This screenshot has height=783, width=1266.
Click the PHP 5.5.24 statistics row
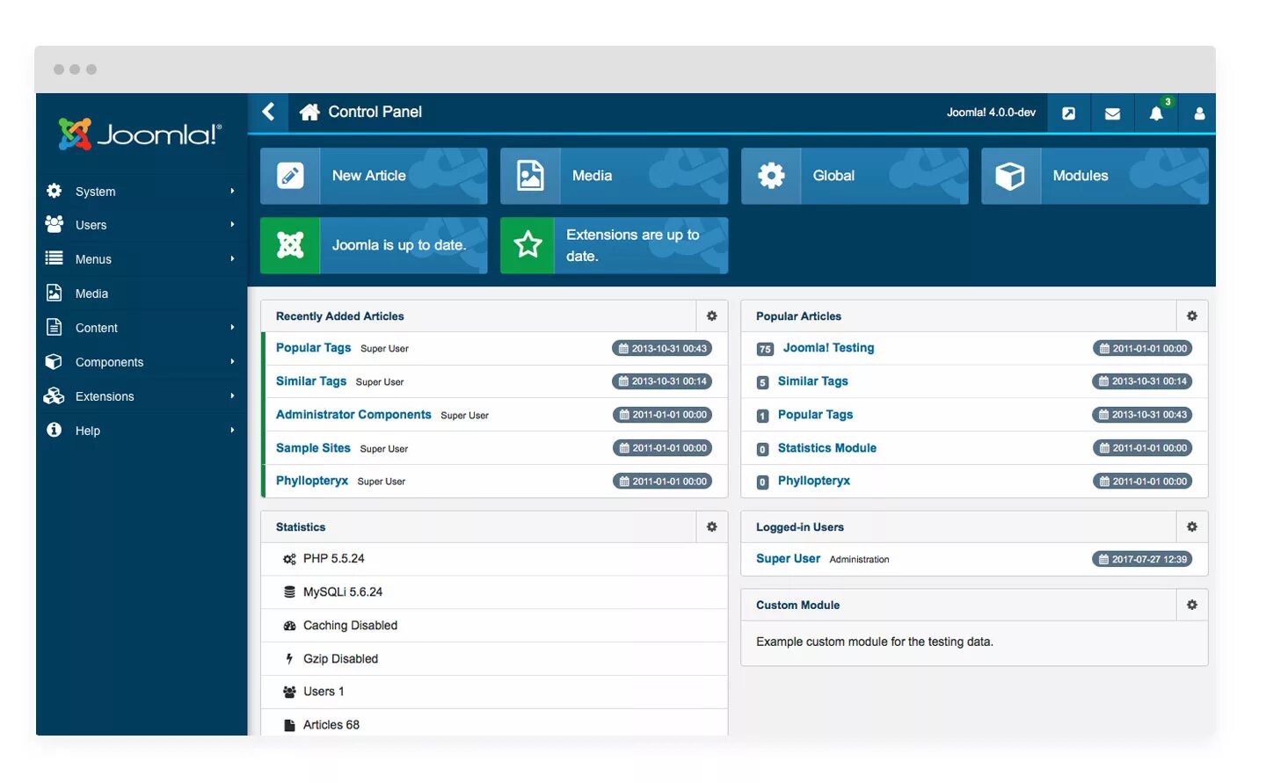click(x=494, y=559)
